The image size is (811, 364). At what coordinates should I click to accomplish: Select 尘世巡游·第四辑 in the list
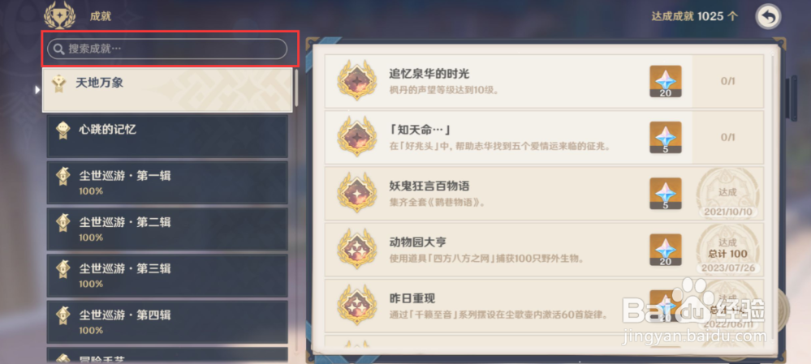167,322
